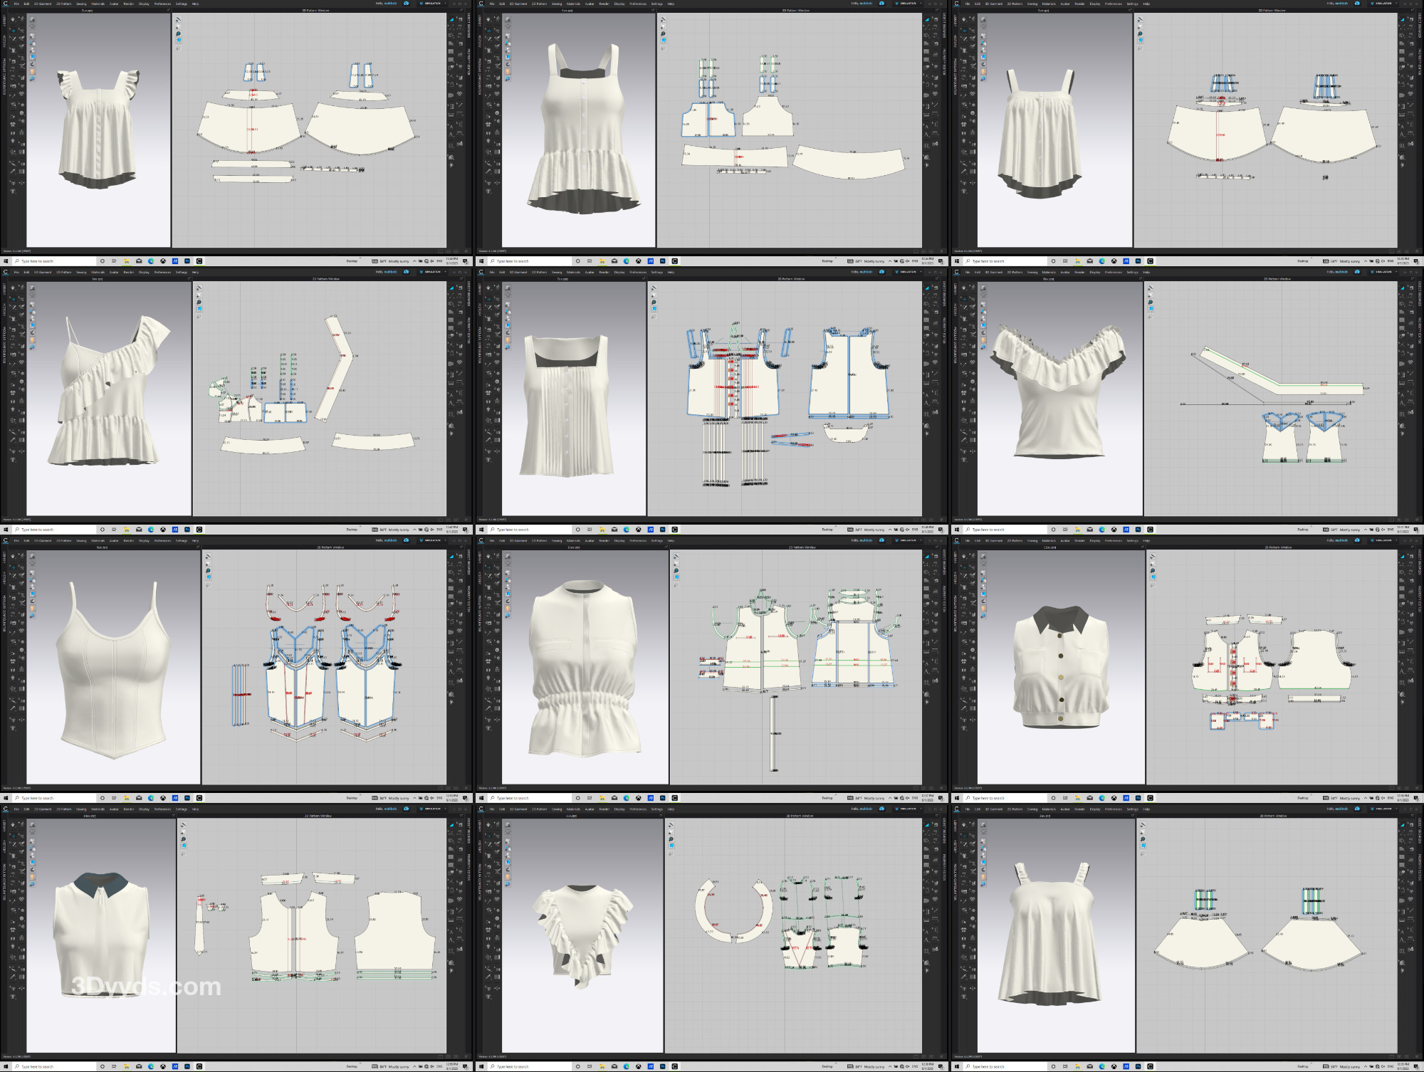The image size is (1424, 1072).
Task: Toggle blue pattern surface display in flutter-sleeve babydoll 2D window
Action: pyautogui.click(x=179, y=41)
